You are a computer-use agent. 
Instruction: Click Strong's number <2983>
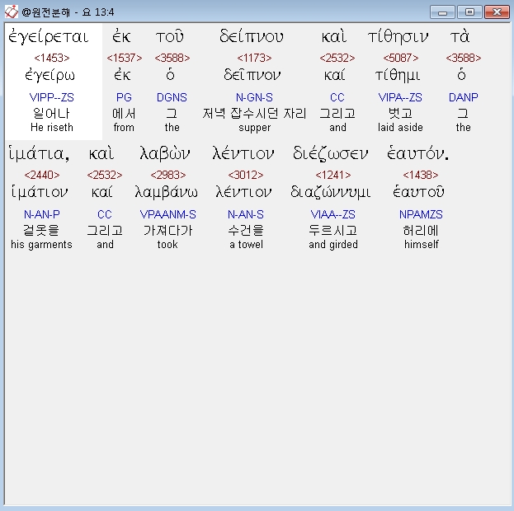168,175
